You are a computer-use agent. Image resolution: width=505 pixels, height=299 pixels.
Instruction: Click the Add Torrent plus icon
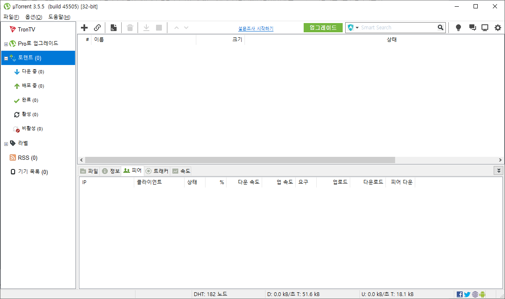(84, 28)
